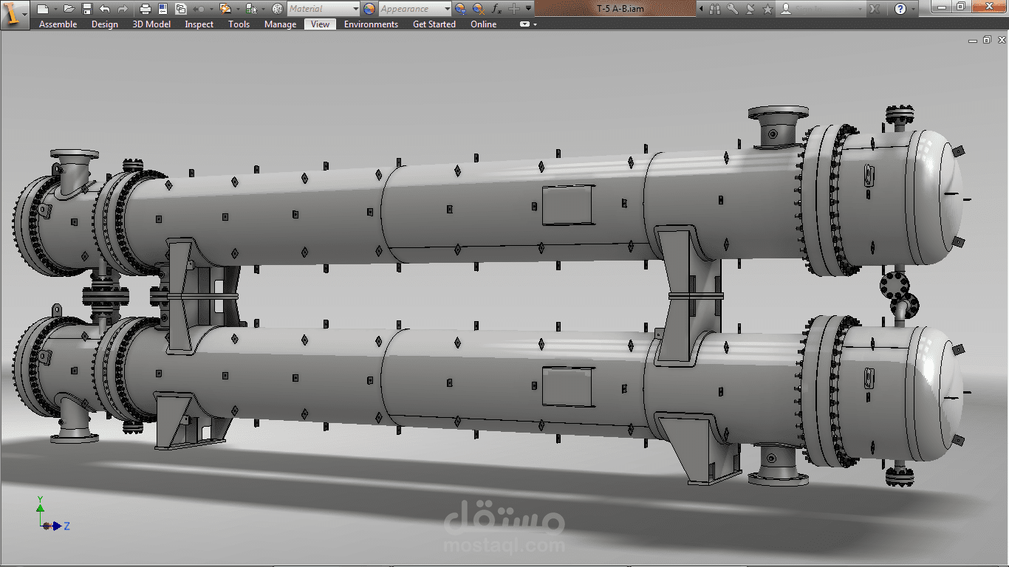The image size is (1009, 567).
Task: Click the Undo arrow icon
Action: click(104, 9)
